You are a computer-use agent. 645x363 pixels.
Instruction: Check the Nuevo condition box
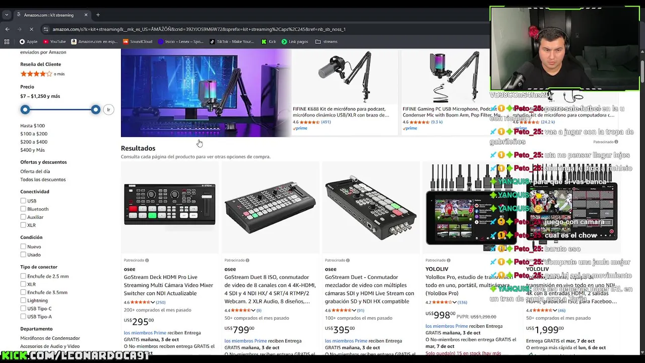(x=23, y=247)
